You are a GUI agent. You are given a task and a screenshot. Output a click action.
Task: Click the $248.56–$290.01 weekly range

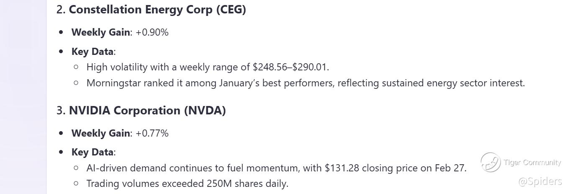(x=290, y=67)
